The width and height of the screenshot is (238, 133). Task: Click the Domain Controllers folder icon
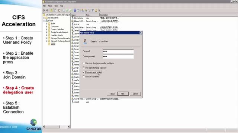pos(49,30)
